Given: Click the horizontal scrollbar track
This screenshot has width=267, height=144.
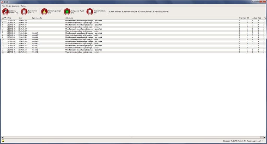Looking at the screenshot, I should point(132,137).
